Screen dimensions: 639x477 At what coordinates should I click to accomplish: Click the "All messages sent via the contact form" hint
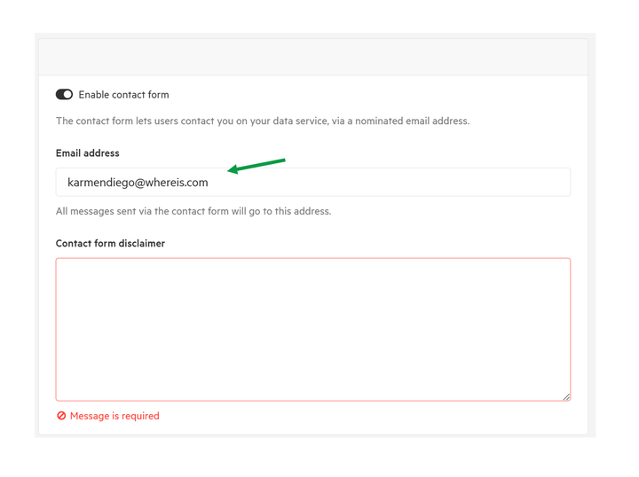pyautogui.click(x=193, y=211)
